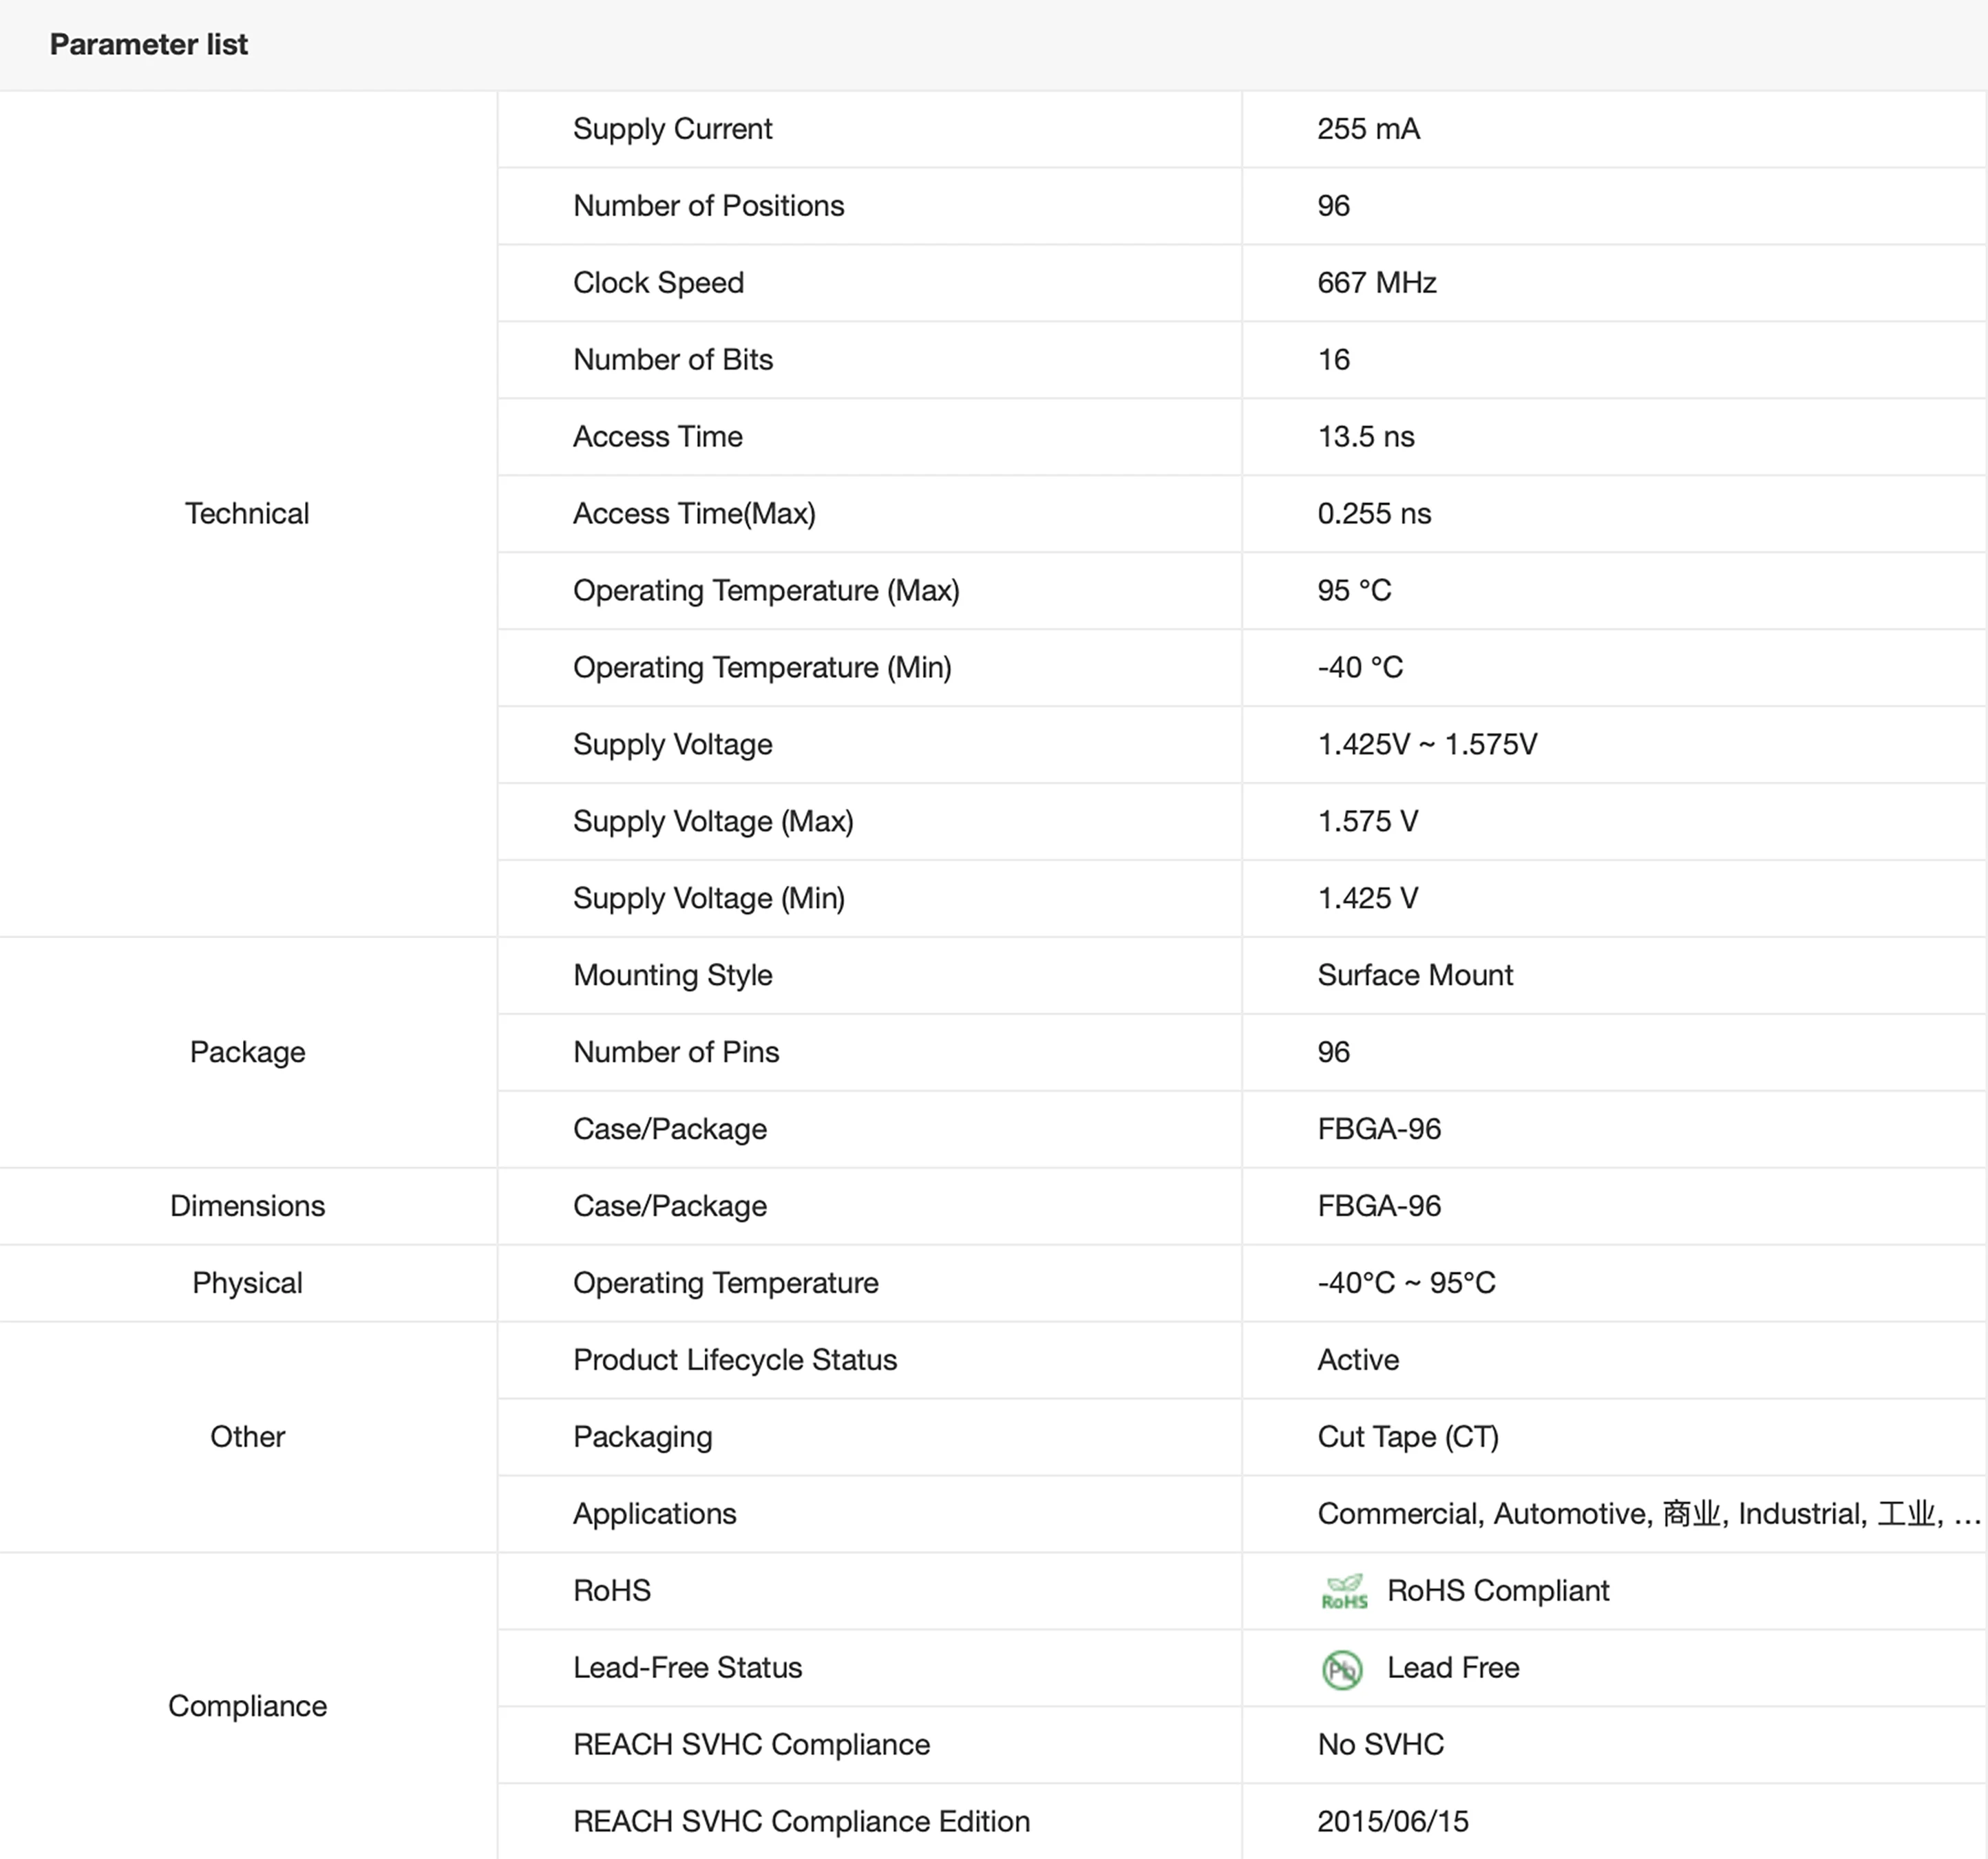
Task: Click the green RoHS leaf icon
Action: point(1343,1591)
